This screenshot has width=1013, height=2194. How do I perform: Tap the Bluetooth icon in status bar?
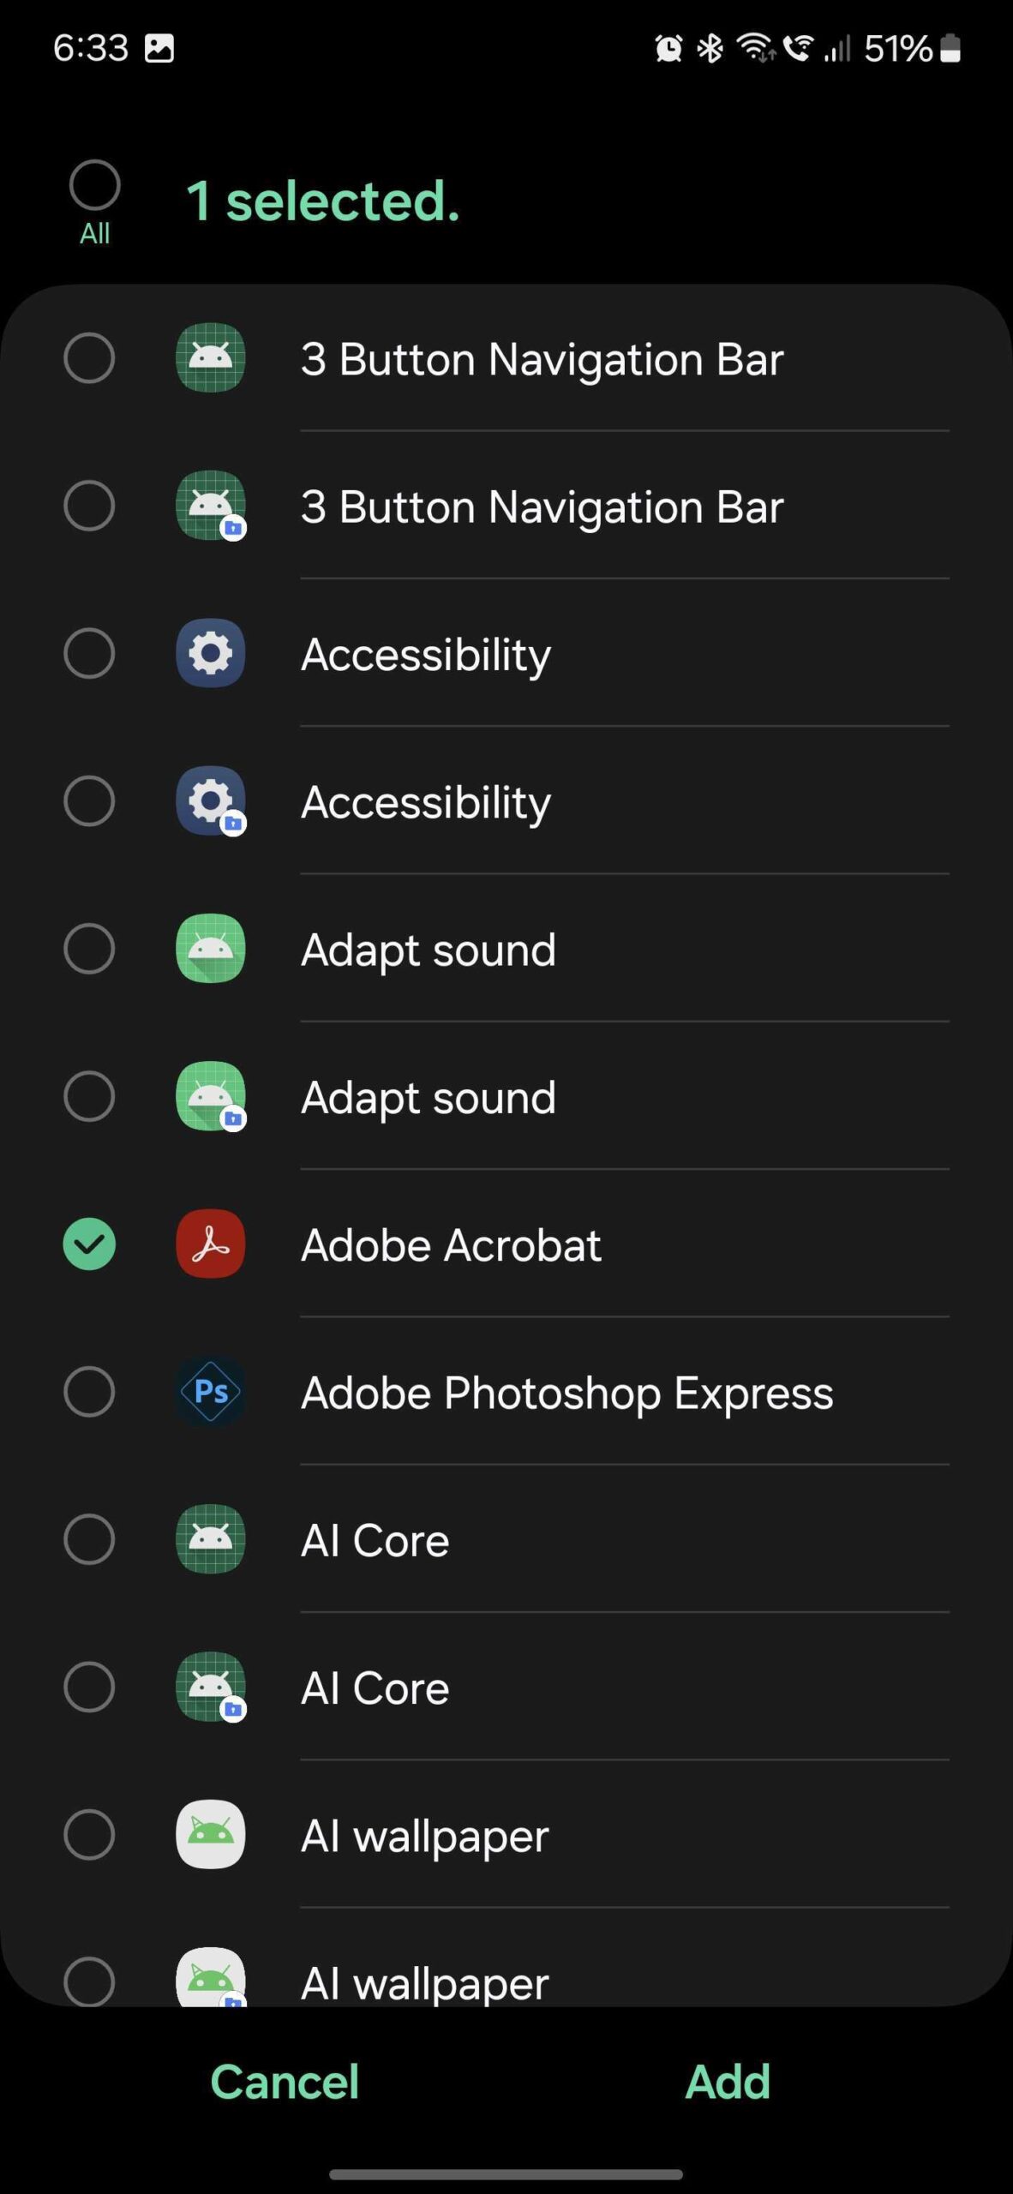pos(710,49)
